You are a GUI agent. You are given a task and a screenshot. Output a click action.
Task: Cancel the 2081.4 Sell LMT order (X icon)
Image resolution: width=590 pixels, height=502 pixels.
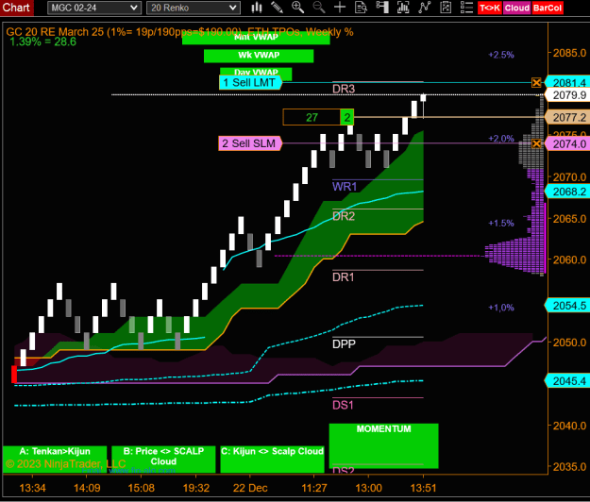[x=536, y=82]
